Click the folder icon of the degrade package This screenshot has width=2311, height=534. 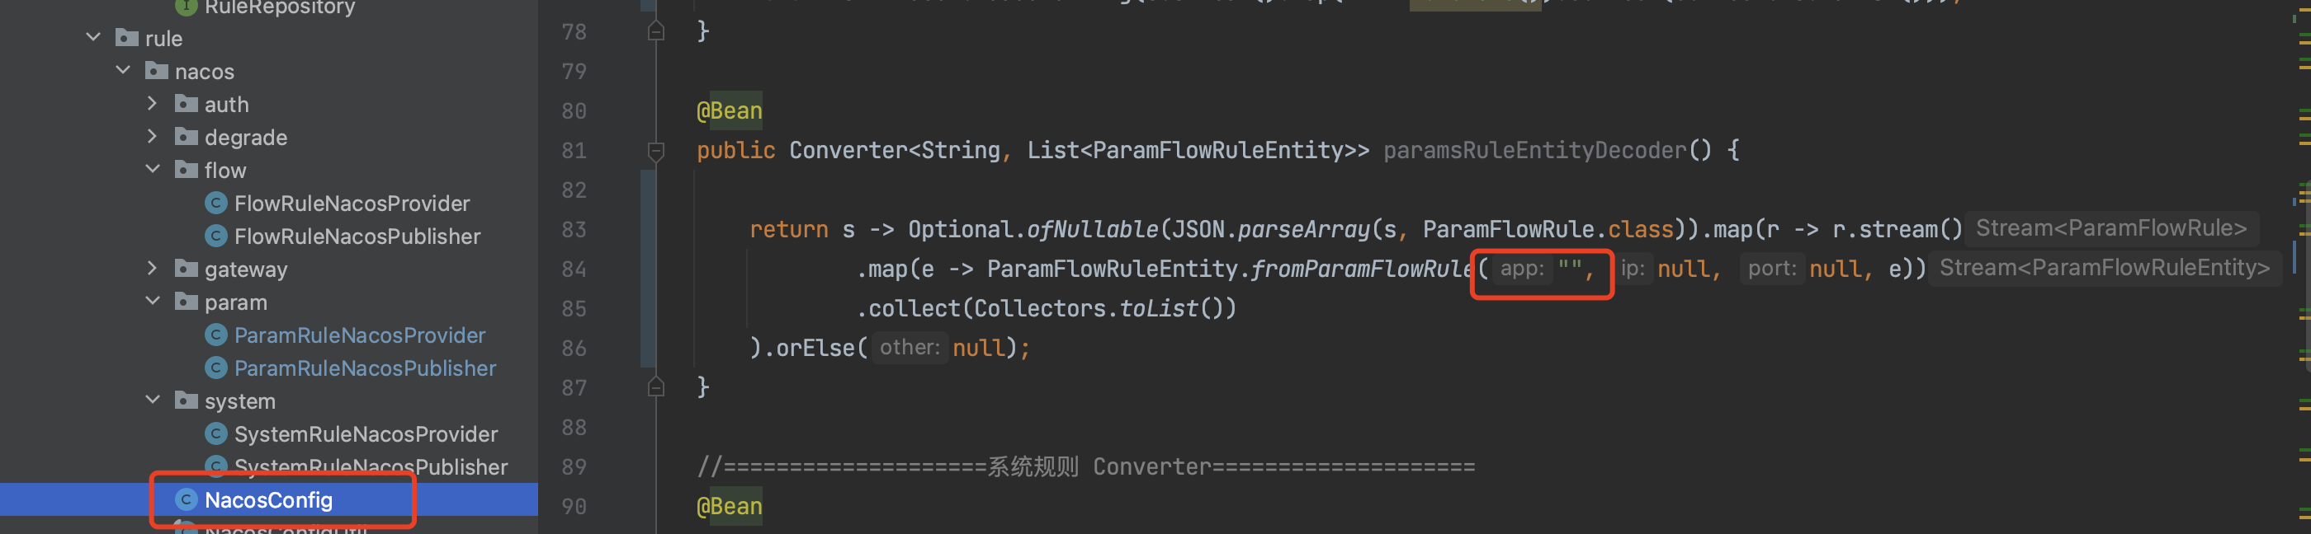186,136
